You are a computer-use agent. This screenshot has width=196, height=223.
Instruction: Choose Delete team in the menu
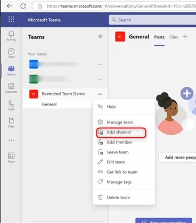124,197
